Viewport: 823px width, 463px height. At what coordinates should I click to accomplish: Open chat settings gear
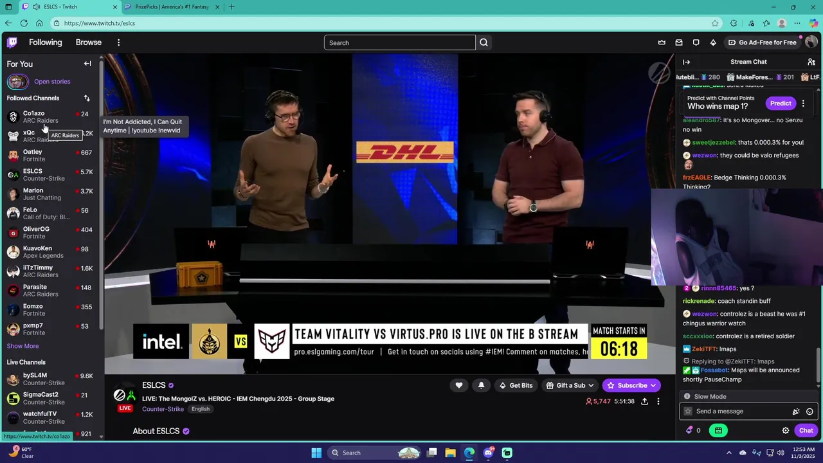(786, 430)
